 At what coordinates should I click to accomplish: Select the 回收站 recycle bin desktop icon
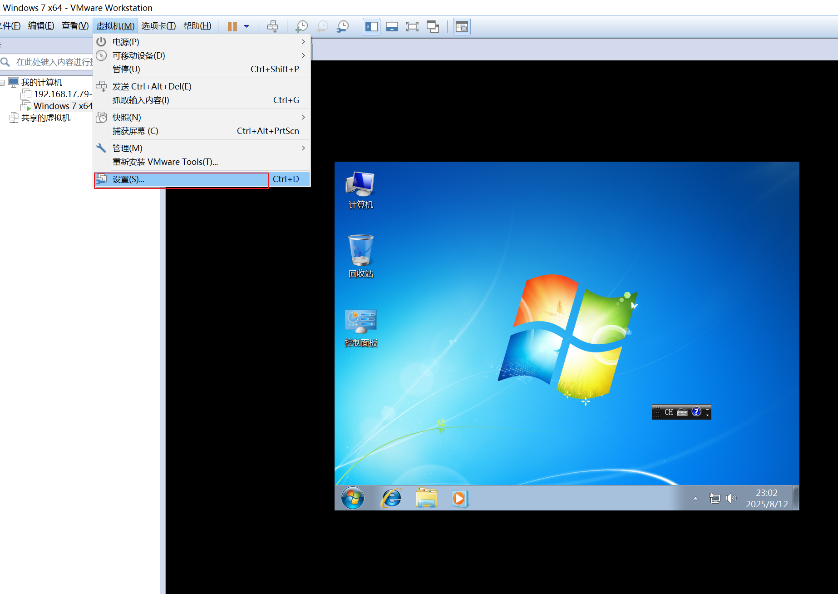coord(361,257)
